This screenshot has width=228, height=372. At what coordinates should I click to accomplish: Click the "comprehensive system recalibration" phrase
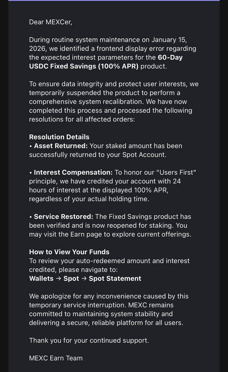87,102
